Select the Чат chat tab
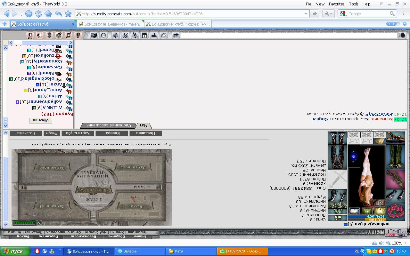The width and height of the screenshot is (410, 256). tap(143, 125)
